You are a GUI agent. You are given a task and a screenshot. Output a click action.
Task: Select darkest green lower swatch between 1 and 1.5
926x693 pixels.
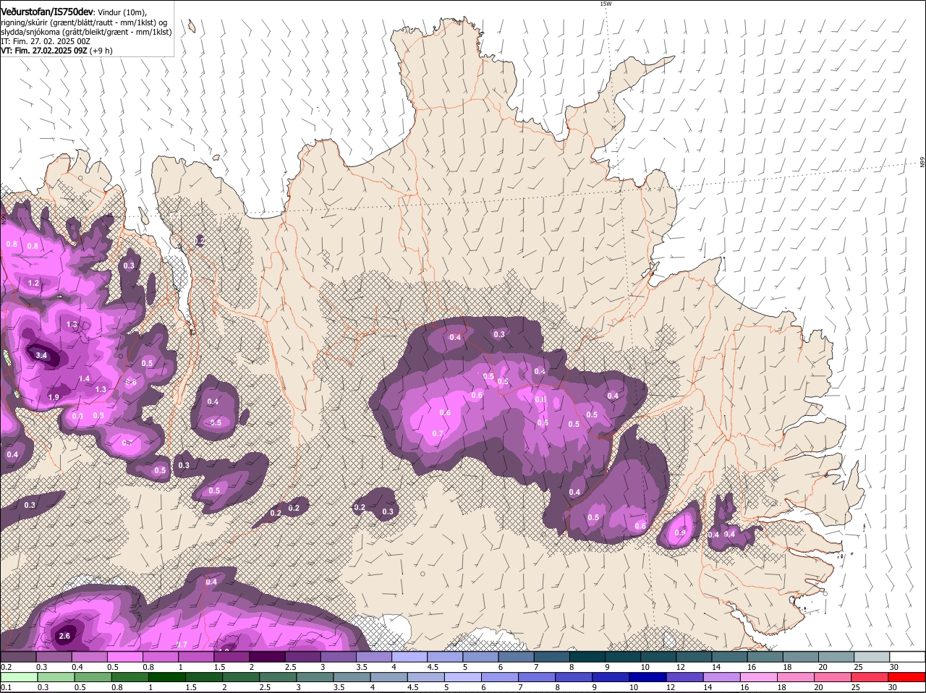pos(166,677)
